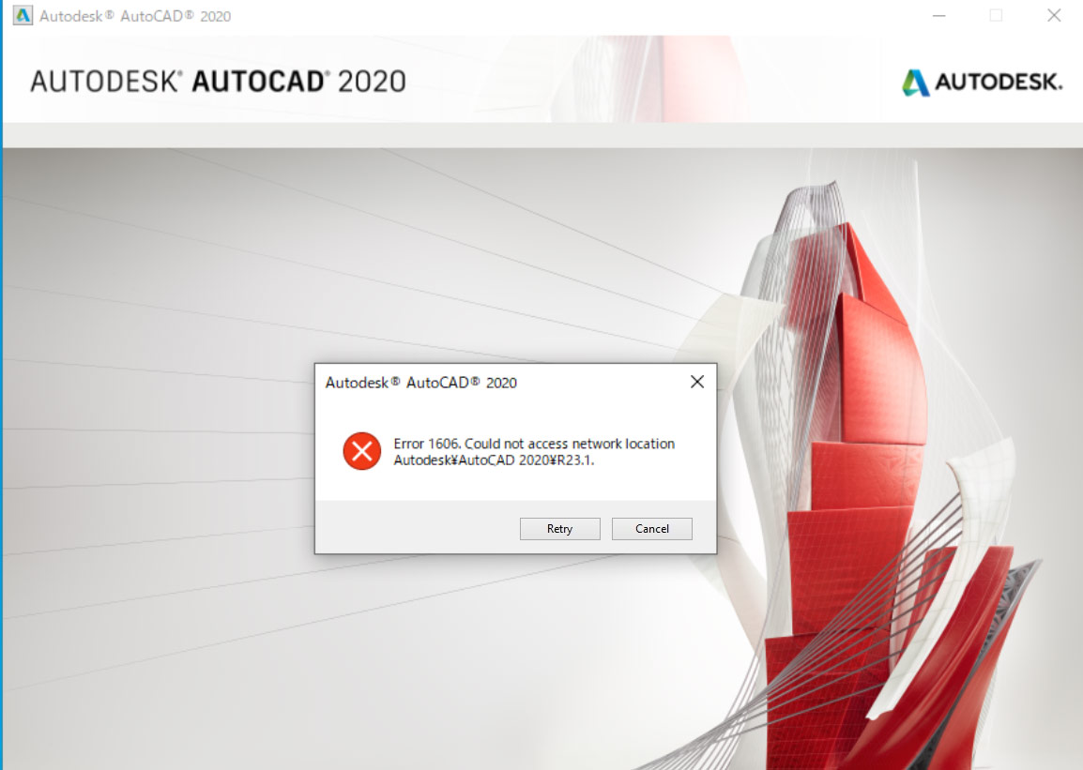Click the red error icon in dialog
1083x770 pixels.
pos(361,452)
